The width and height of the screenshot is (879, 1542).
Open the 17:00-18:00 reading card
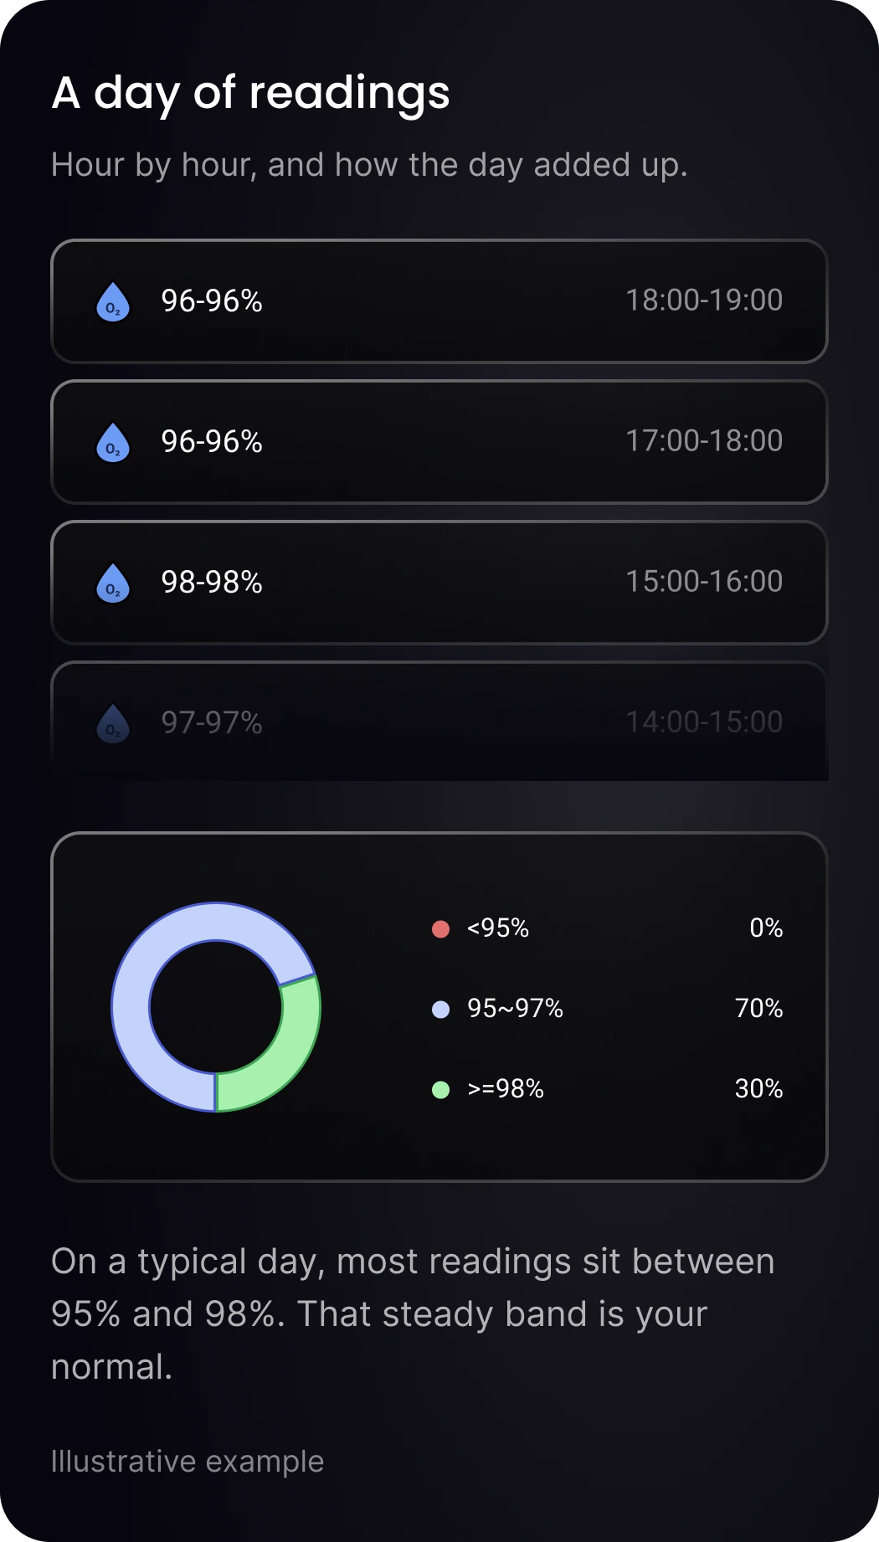[x=439, y=442]
